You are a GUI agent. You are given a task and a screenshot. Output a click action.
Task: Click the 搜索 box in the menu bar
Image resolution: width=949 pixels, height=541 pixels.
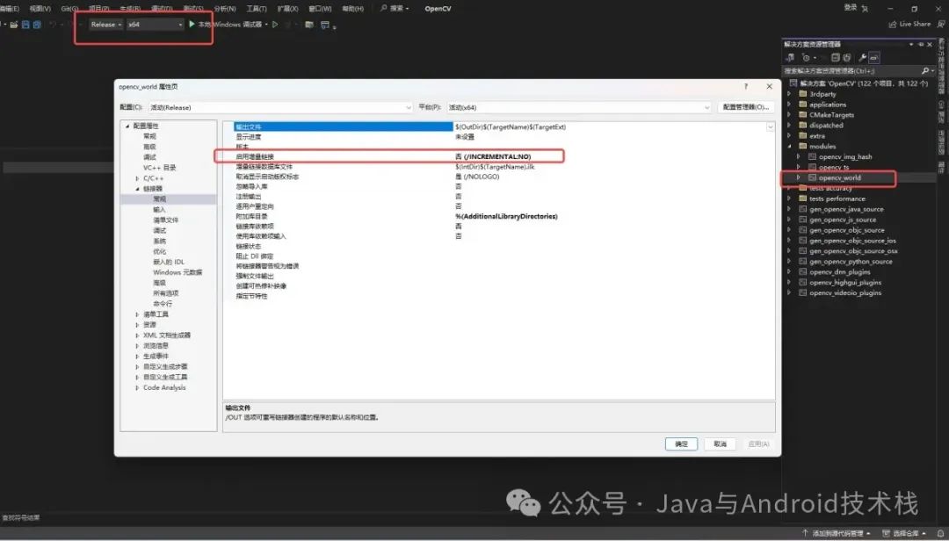click(394, 9)
